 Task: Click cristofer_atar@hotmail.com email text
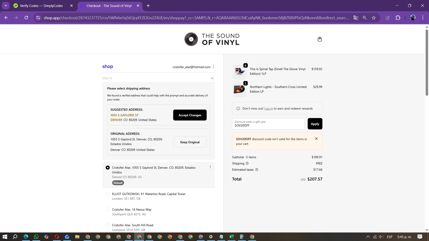192,67
